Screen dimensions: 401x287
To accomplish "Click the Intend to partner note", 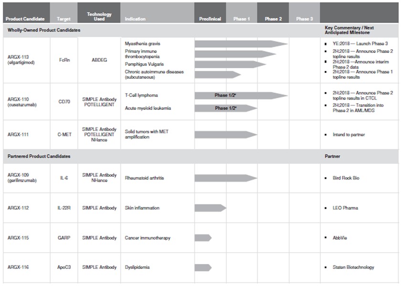I will tap(348, 135).
